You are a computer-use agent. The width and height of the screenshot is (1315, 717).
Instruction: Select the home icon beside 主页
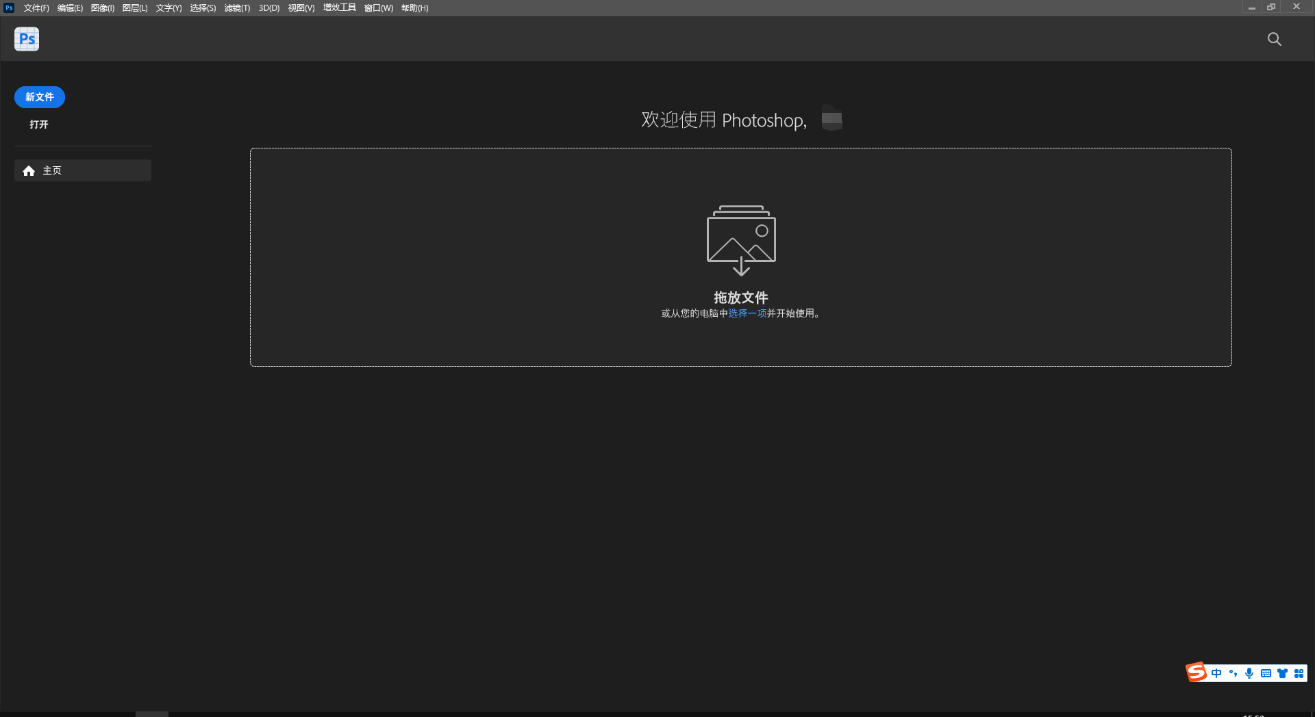click(x=28, y=170)
